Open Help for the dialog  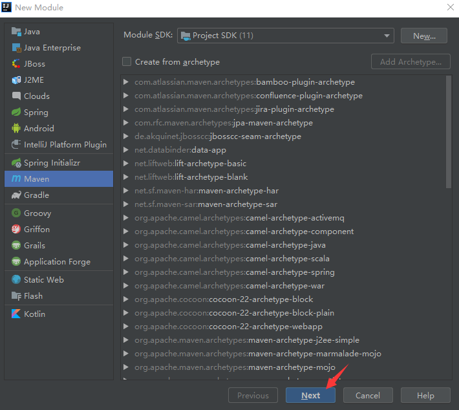[425, 395]
